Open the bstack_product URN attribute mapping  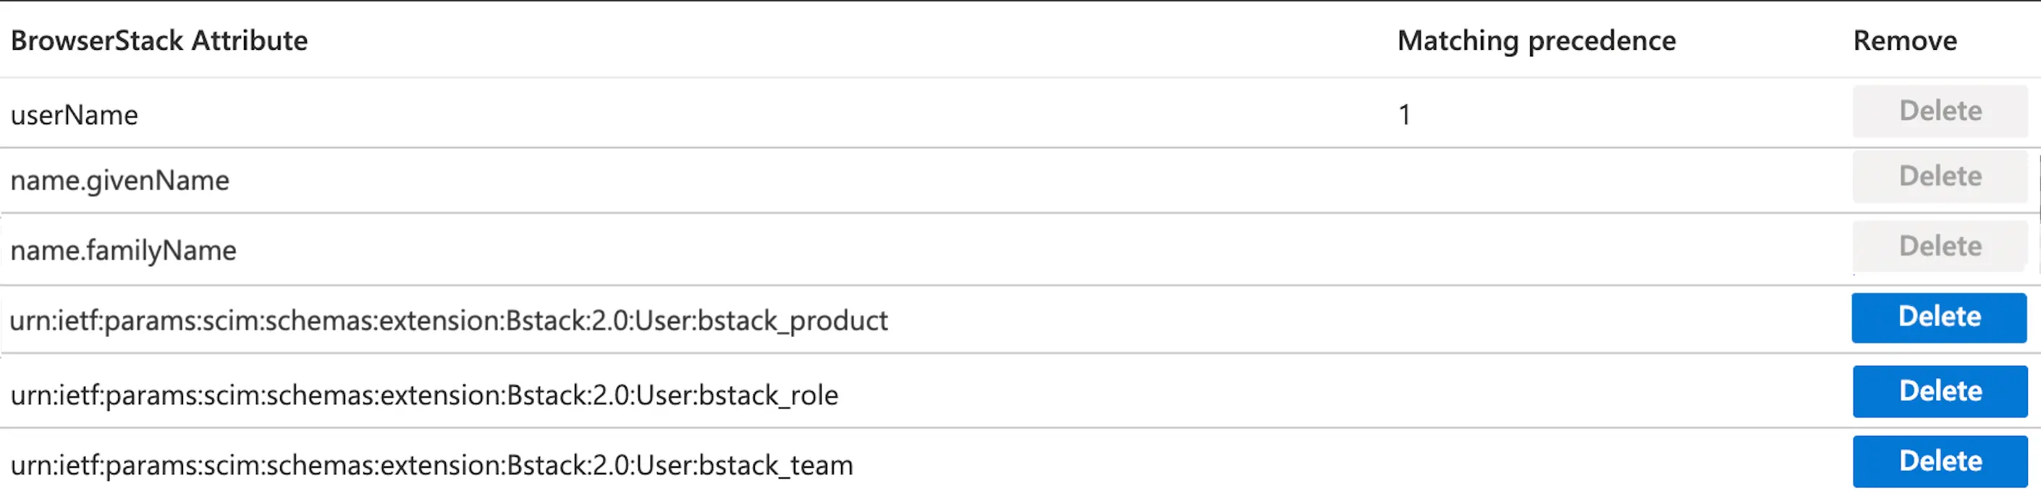(449, 321)
